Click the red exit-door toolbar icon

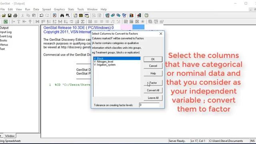(x=139, y=16)
